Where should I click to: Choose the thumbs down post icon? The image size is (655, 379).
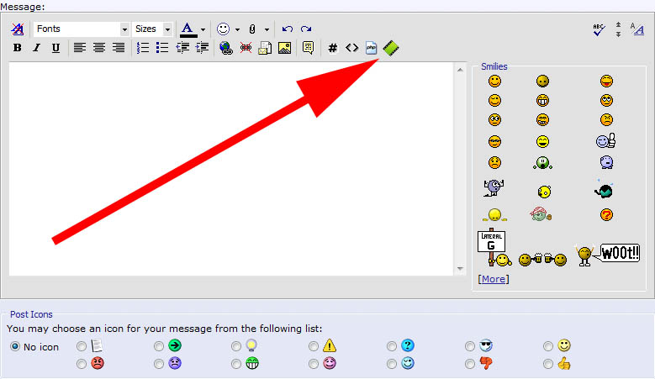click(x=470, y=364)
